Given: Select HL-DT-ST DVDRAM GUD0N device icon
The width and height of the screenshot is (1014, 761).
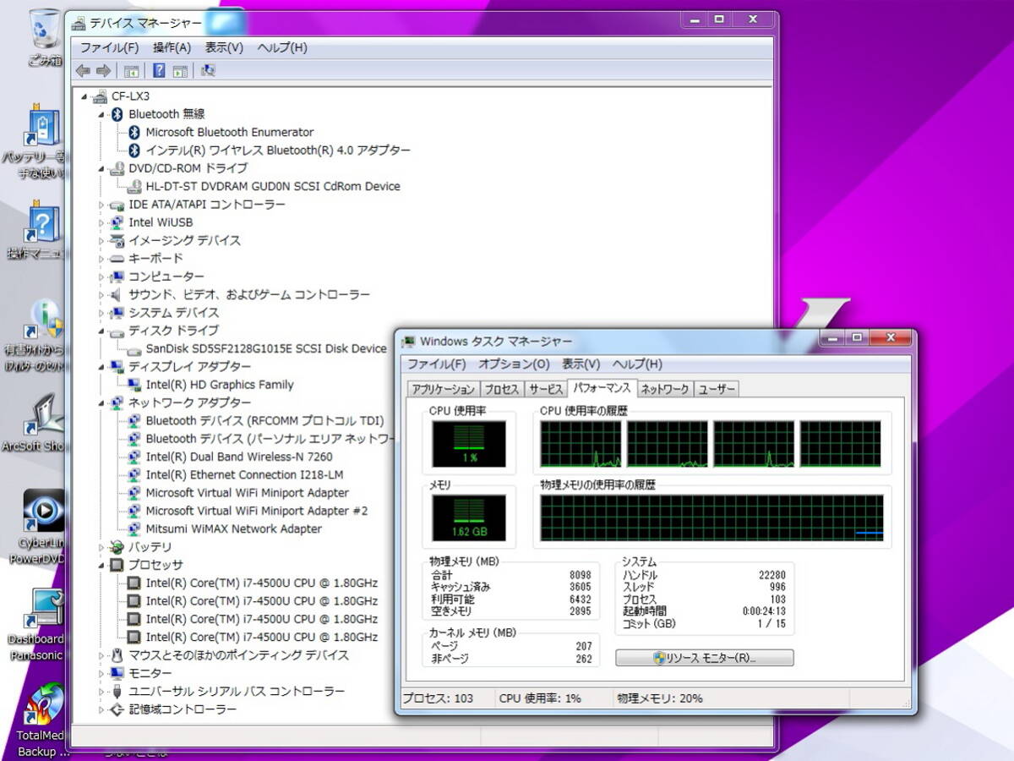Looking at the screenshot, I should click(x=134, y=186).
